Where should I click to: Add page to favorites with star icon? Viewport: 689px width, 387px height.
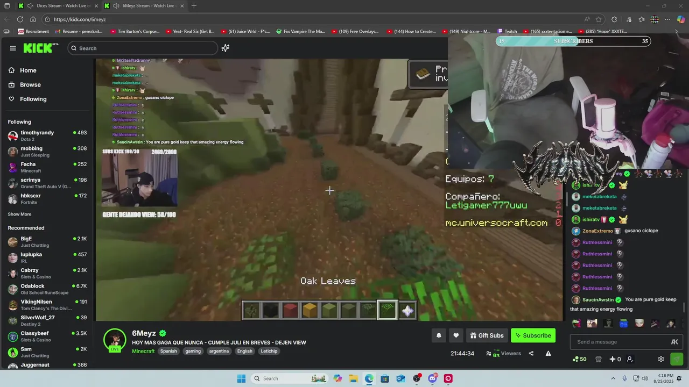599,19
